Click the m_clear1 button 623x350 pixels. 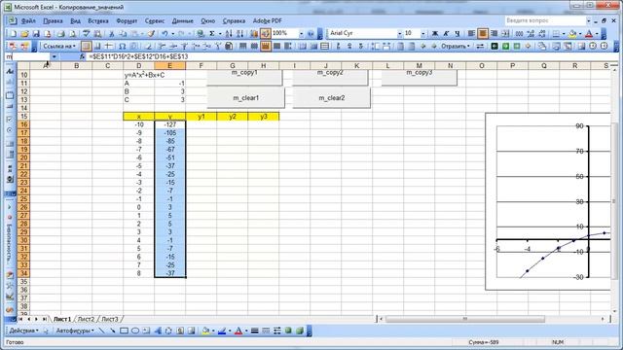246,97
